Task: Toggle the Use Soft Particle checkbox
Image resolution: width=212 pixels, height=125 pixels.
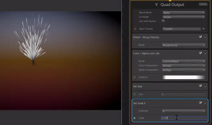Action: (163, 21)
